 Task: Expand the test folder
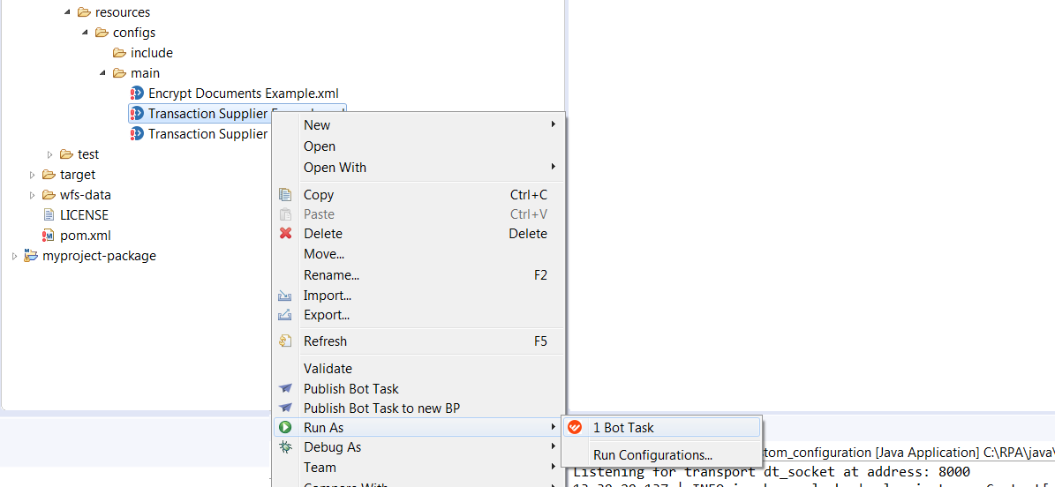[x=49, y=154]
